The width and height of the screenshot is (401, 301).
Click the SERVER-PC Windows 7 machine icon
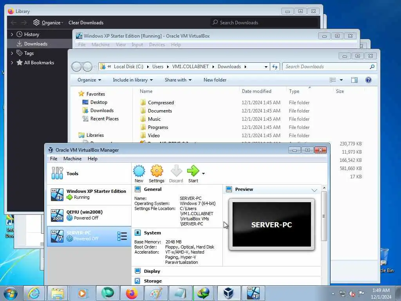pyautogui.click(x=57, y=236)
